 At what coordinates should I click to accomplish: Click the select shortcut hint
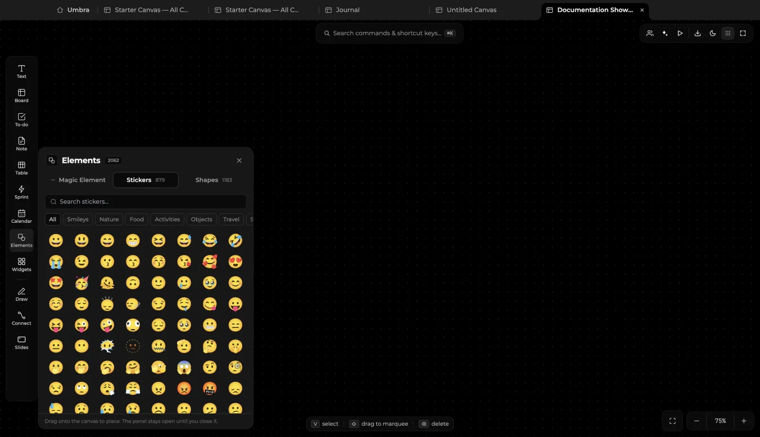325,424
